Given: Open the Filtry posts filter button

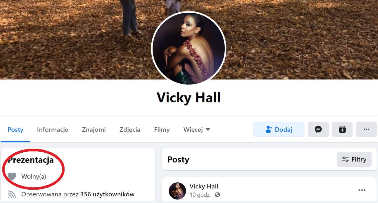Looking at the screenshot, I should (354, 159).
